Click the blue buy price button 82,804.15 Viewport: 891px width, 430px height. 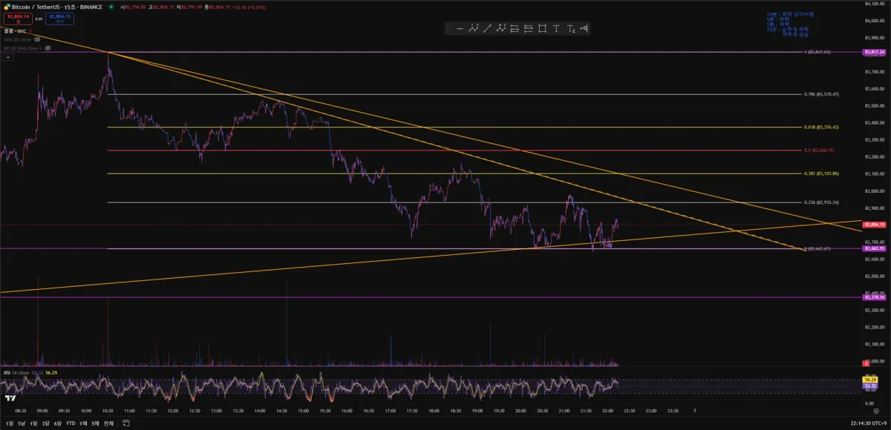pyautogui.click(x=59, y=19)
